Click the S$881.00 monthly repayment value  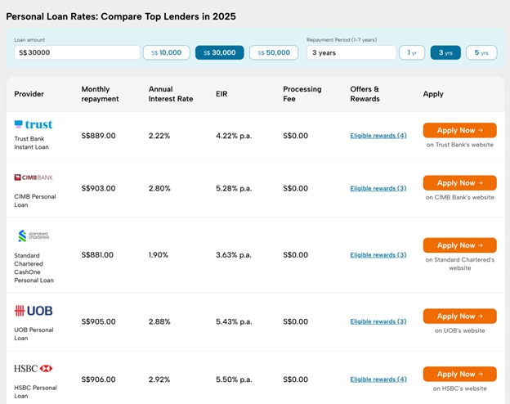(97, 255)
